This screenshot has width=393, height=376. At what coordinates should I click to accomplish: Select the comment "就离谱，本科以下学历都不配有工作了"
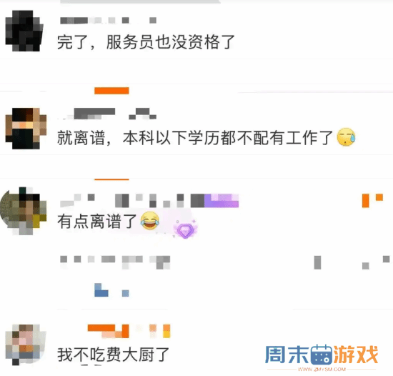[195, 138]
